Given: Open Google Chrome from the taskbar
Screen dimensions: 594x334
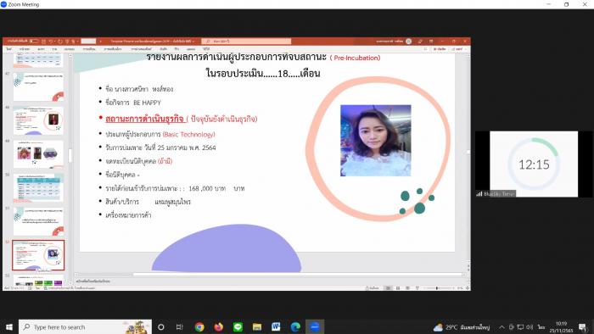Looking at the screenshot, I should (x=199, y=327).
